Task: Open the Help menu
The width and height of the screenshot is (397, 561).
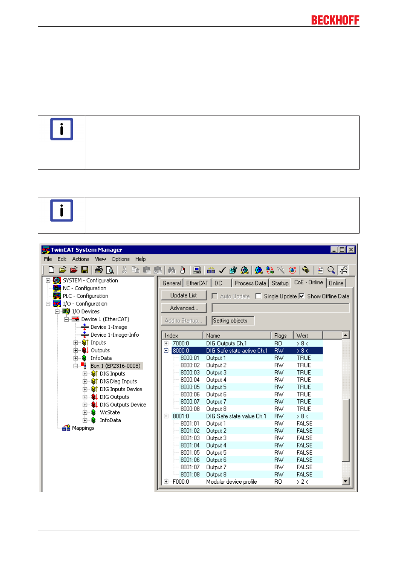Action: tap(140, 259)
